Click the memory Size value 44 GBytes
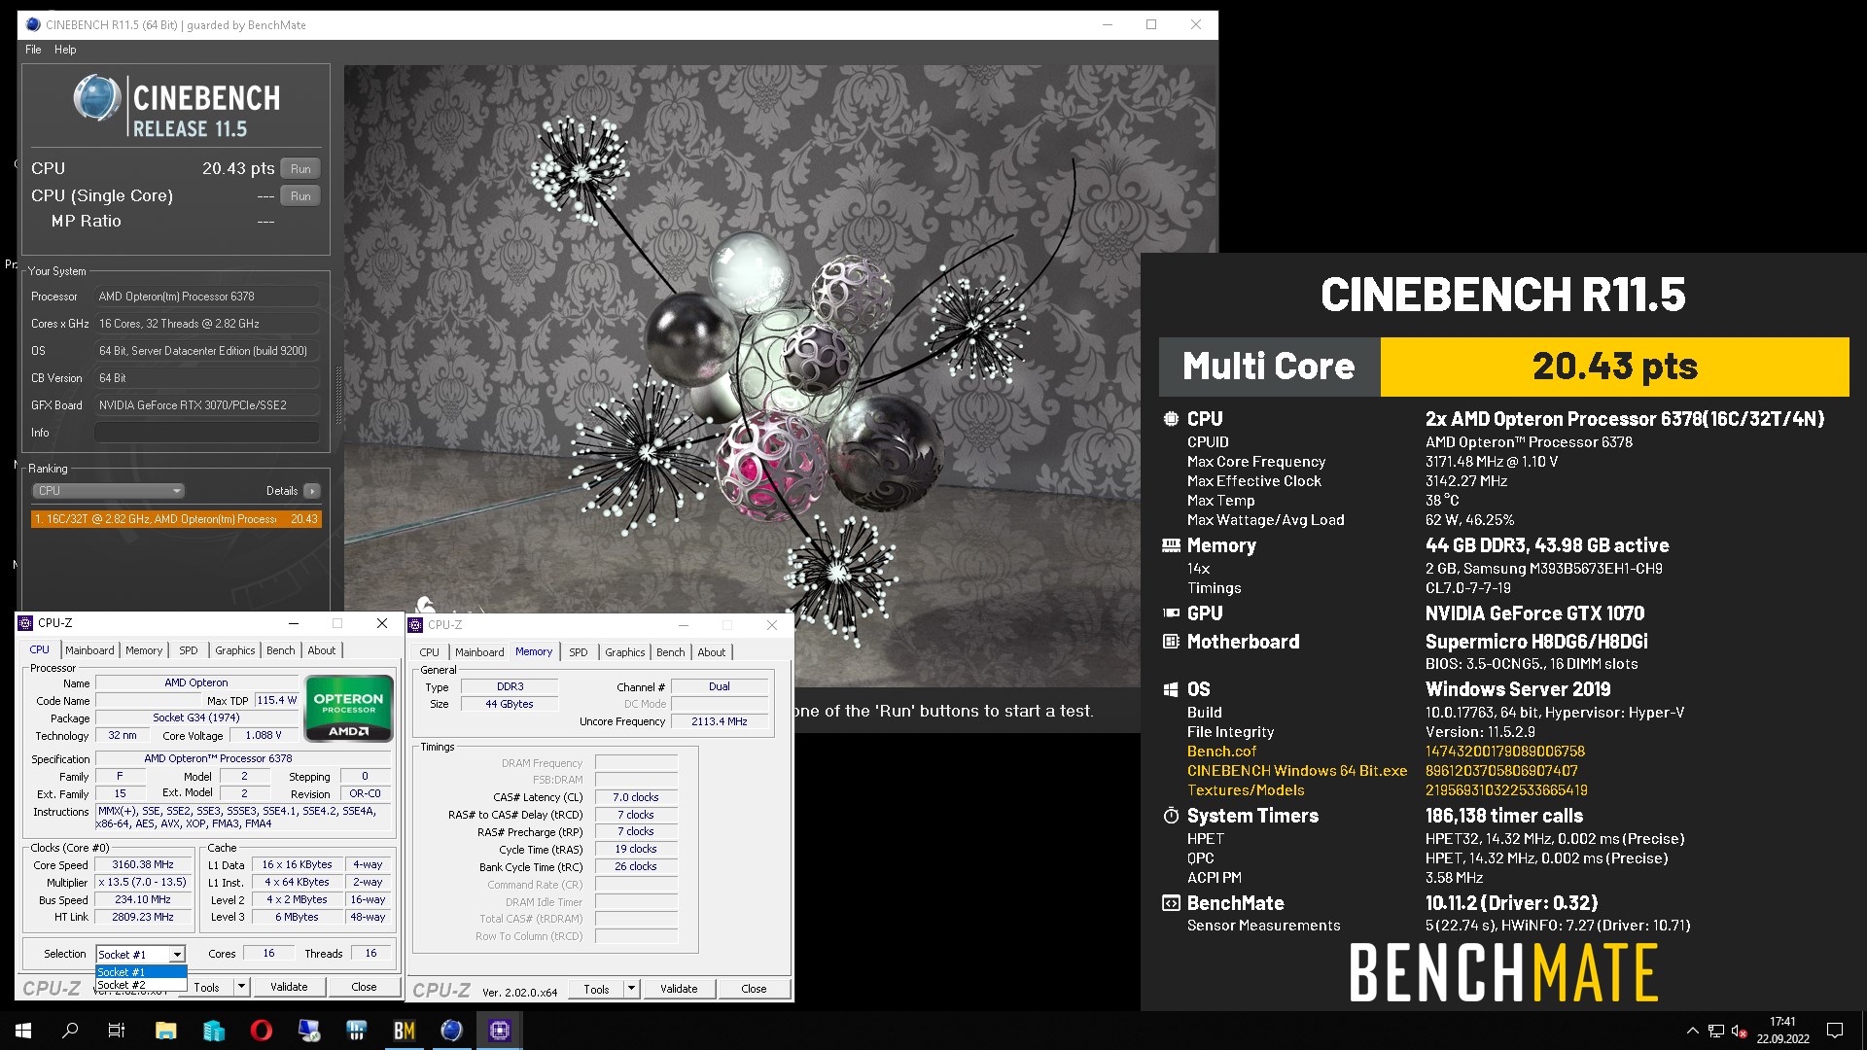The image size is (1867, 1050). [x=510, y=704]
